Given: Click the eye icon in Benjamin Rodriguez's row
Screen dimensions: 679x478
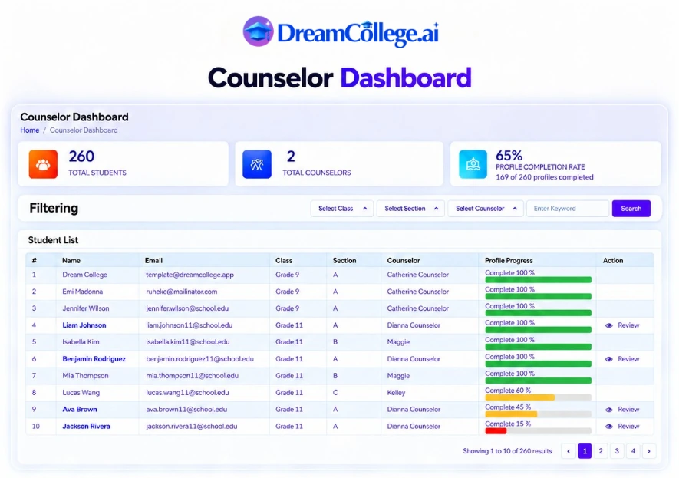Looking at the screenshot, I should 609,359.
